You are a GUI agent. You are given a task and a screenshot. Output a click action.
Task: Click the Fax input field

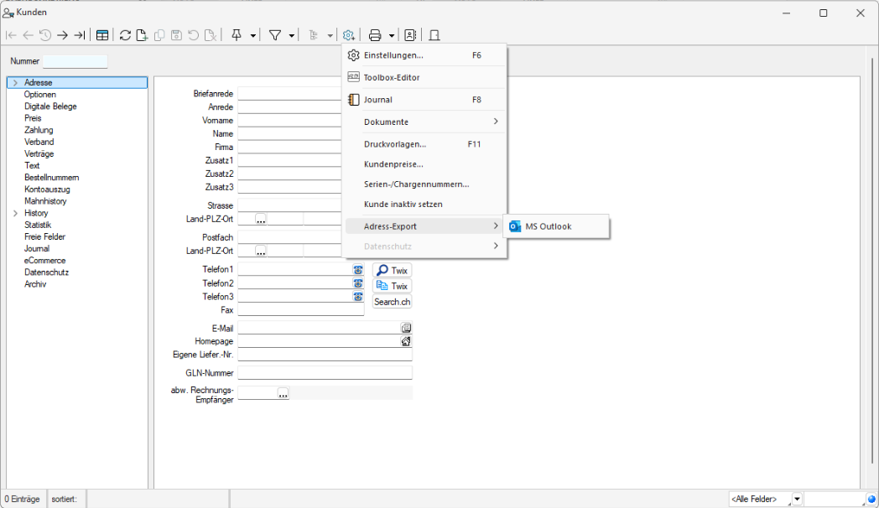[x=301, y=309]
